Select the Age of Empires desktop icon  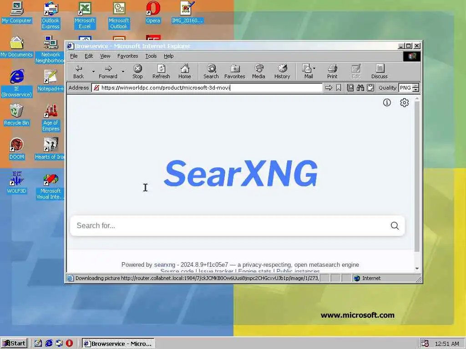point(51,117)
